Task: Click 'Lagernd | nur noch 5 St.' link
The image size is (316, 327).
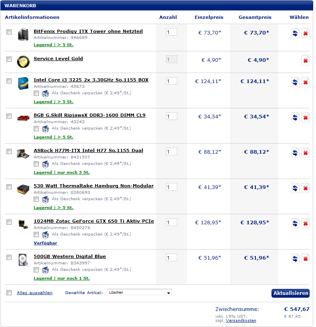Action: (x=62, y=172)
